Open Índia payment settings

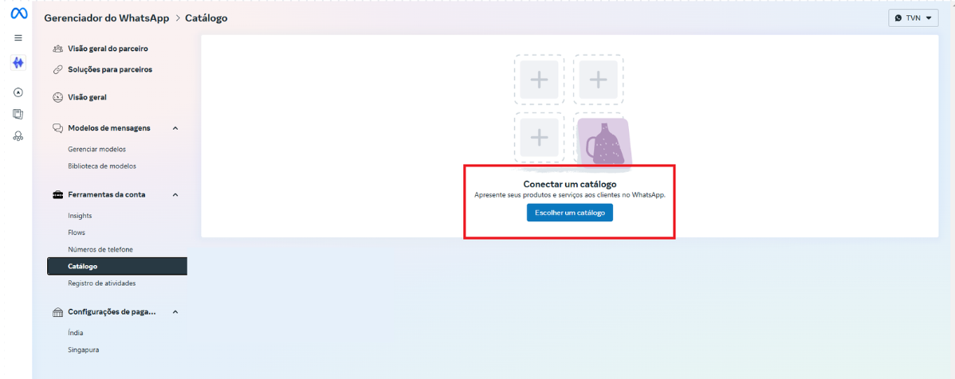click(x=77, y=333)
